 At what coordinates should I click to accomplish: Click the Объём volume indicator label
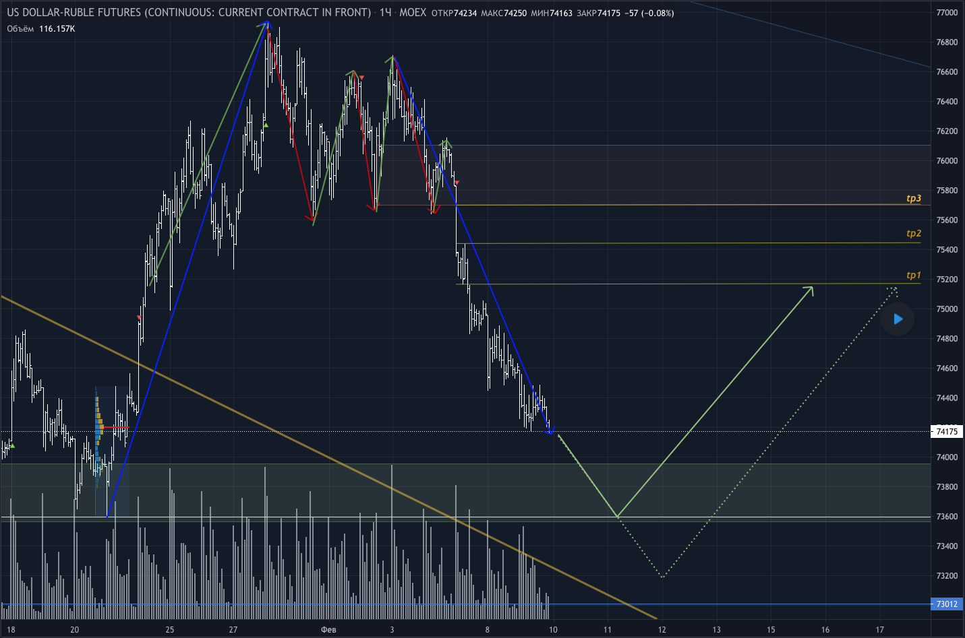(x=20, y=29)
